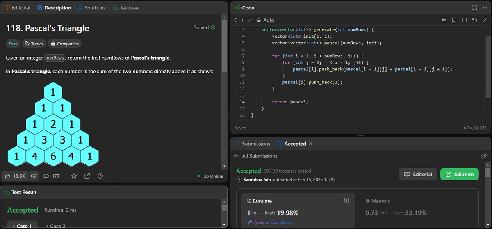Open the C++ language dropdown

[x=241, y=20]
